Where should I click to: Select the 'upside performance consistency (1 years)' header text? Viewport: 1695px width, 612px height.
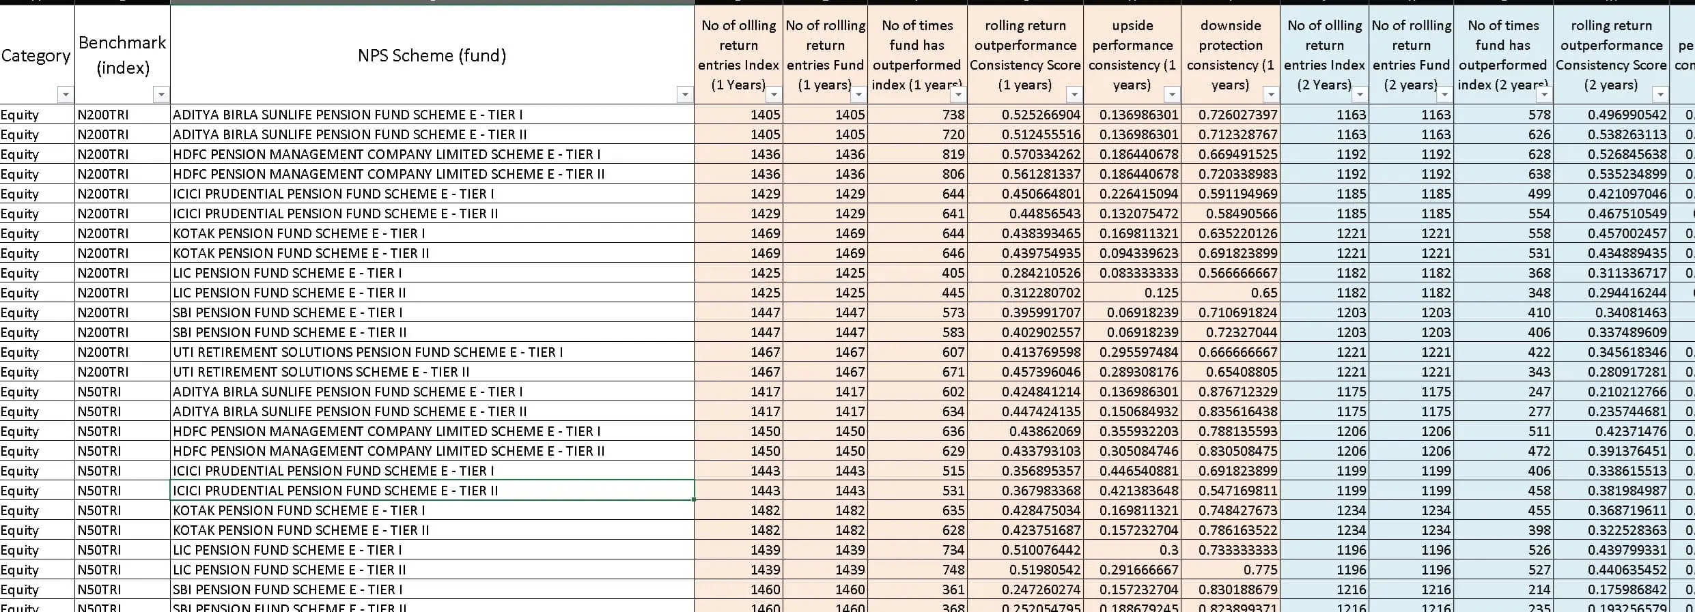click(1132, 55)
